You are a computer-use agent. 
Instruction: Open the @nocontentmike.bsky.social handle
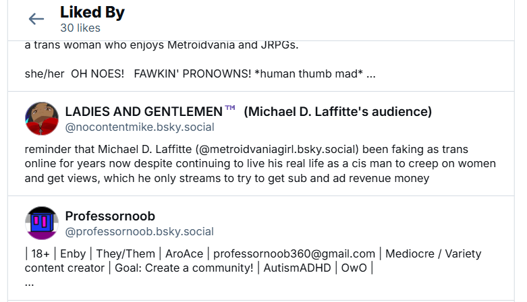pyautogui.click(x=140, y=127)
